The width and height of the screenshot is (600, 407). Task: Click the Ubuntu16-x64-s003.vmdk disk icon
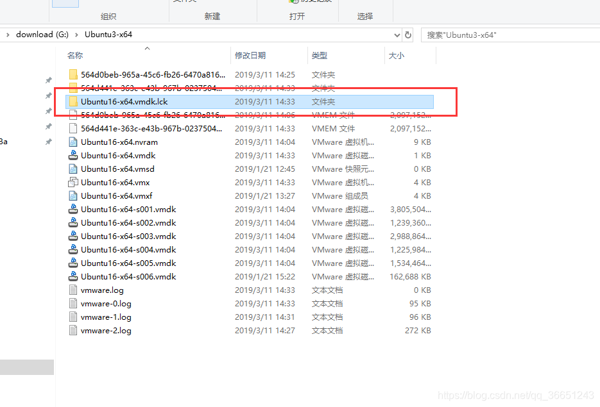point(73,236)
